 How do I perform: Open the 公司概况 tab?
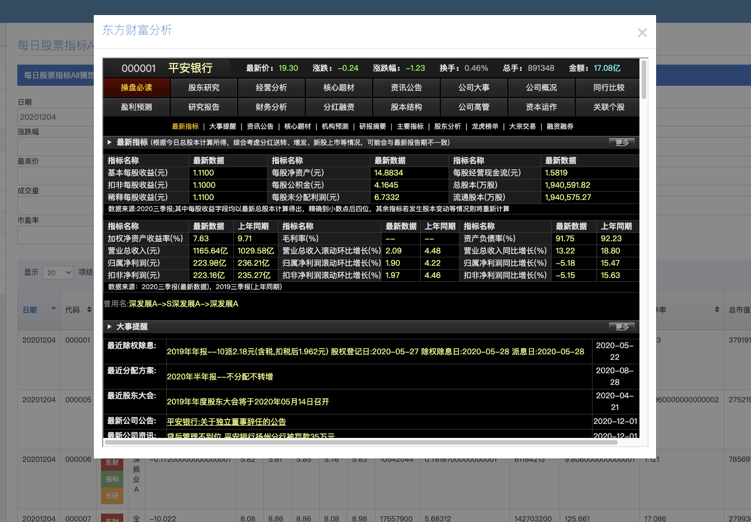pos(541,87)
